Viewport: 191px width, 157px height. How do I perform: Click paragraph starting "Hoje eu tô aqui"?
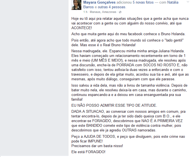point(130,23)
